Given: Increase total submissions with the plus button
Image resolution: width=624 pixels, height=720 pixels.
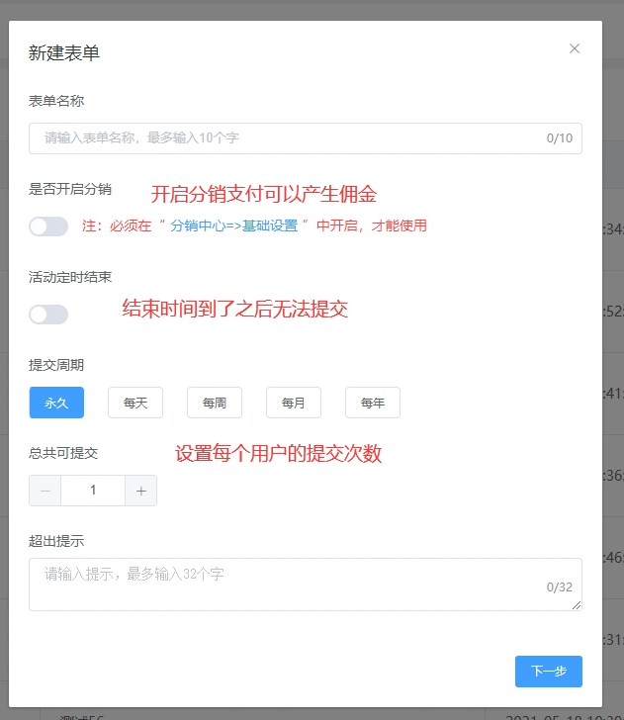Looking at the screenshot, I should tap(140, 491).
